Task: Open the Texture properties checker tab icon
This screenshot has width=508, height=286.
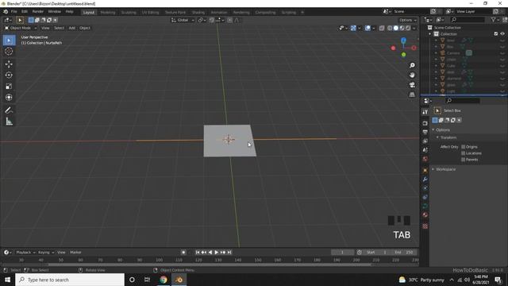Action: (425, 226)
